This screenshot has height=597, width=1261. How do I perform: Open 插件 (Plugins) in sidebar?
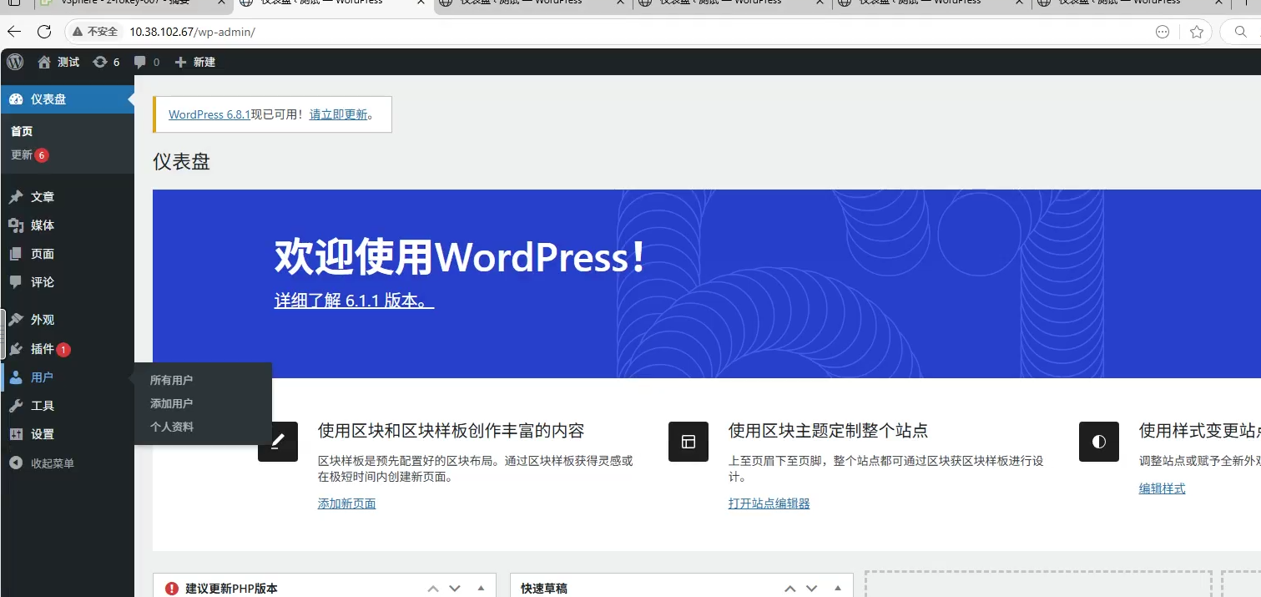[x=67, y=349]
